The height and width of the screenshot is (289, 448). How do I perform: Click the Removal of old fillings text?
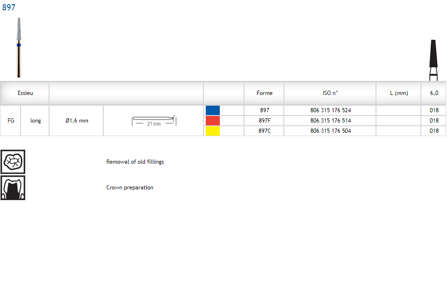135,162
